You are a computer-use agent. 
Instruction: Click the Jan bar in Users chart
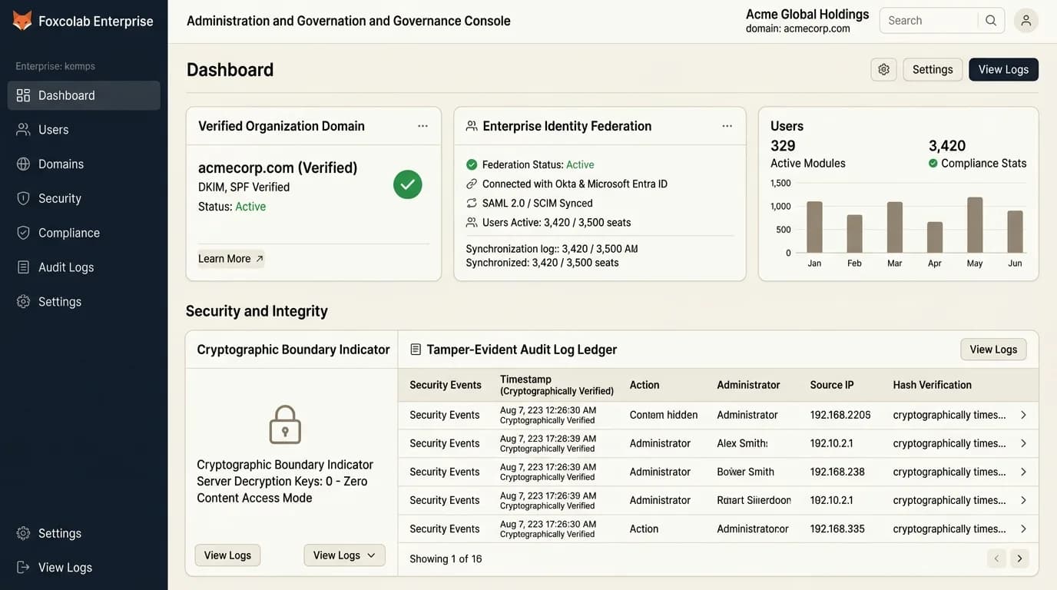click(814, 227)
